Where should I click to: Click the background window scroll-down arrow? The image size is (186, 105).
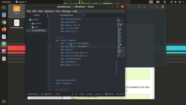[153, 98]
